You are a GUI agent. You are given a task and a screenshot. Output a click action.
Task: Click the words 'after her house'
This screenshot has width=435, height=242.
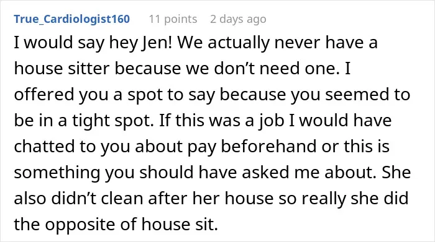pyautogui.click(x=211, y=198)
